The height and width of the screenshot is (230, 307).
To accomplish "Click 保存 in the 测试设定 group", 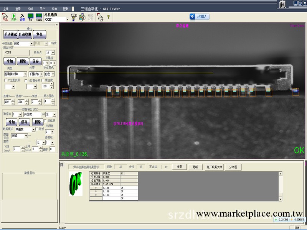I will tap(36, 61).
